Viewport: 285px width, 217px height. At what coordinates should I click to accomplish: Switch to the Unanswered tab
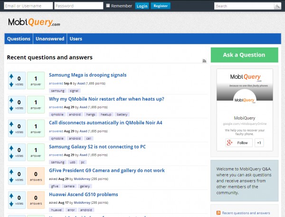pos(50,39)
